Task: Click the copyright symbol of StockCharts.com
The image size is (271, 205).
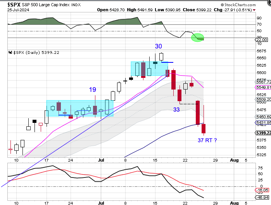Action: coord(222,5)
